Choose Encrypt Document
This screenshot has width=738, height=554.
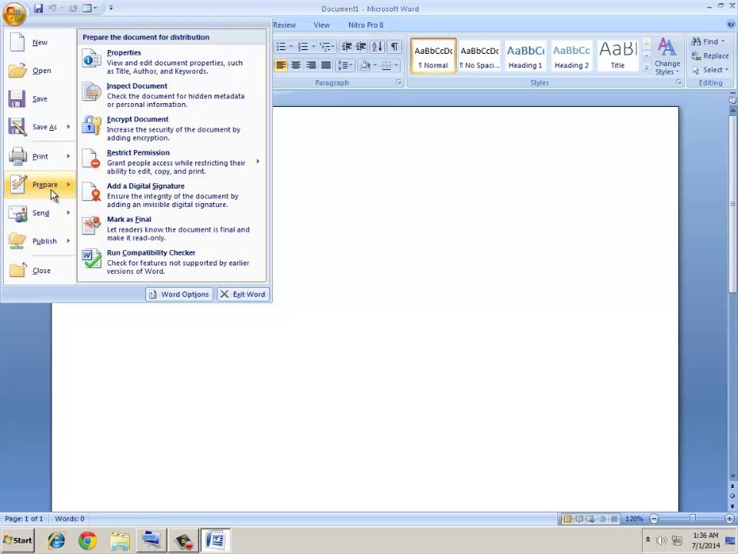pyautogui.click(x=171, y=128)
